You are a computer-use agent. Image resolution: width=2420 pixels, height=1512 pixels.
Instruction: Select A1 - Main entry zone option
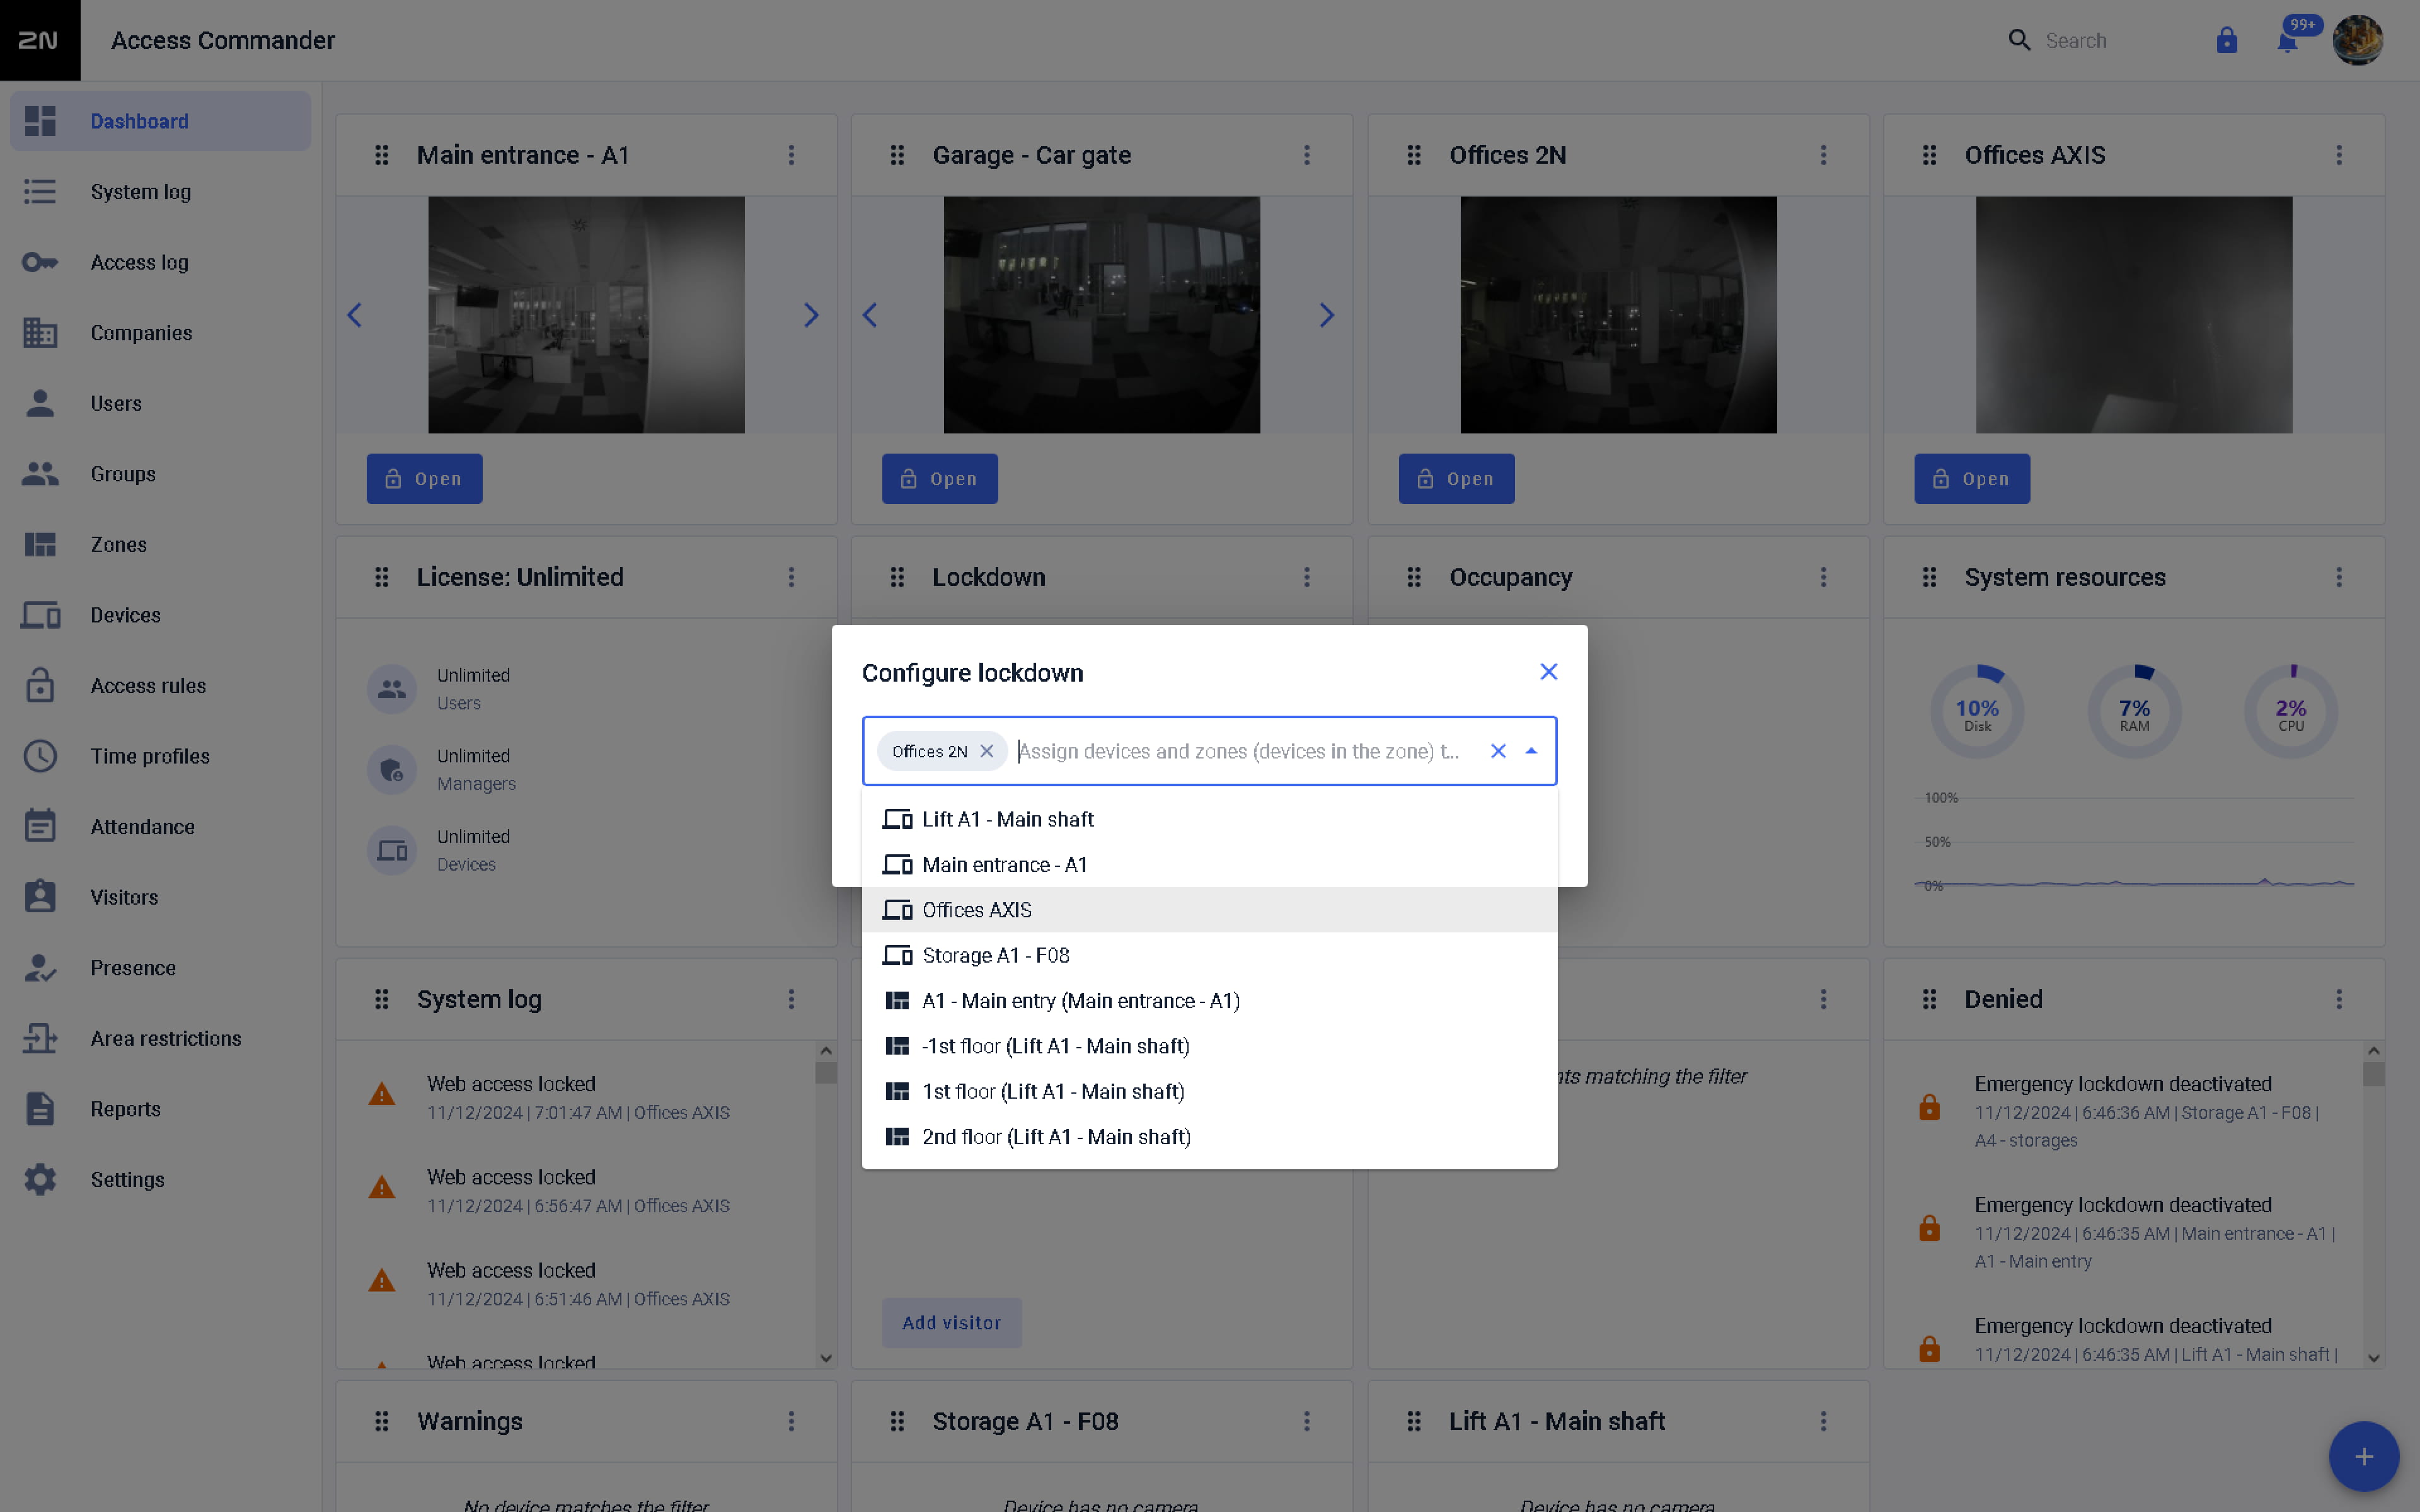pyautogui.click(x=1209, y=1001)
